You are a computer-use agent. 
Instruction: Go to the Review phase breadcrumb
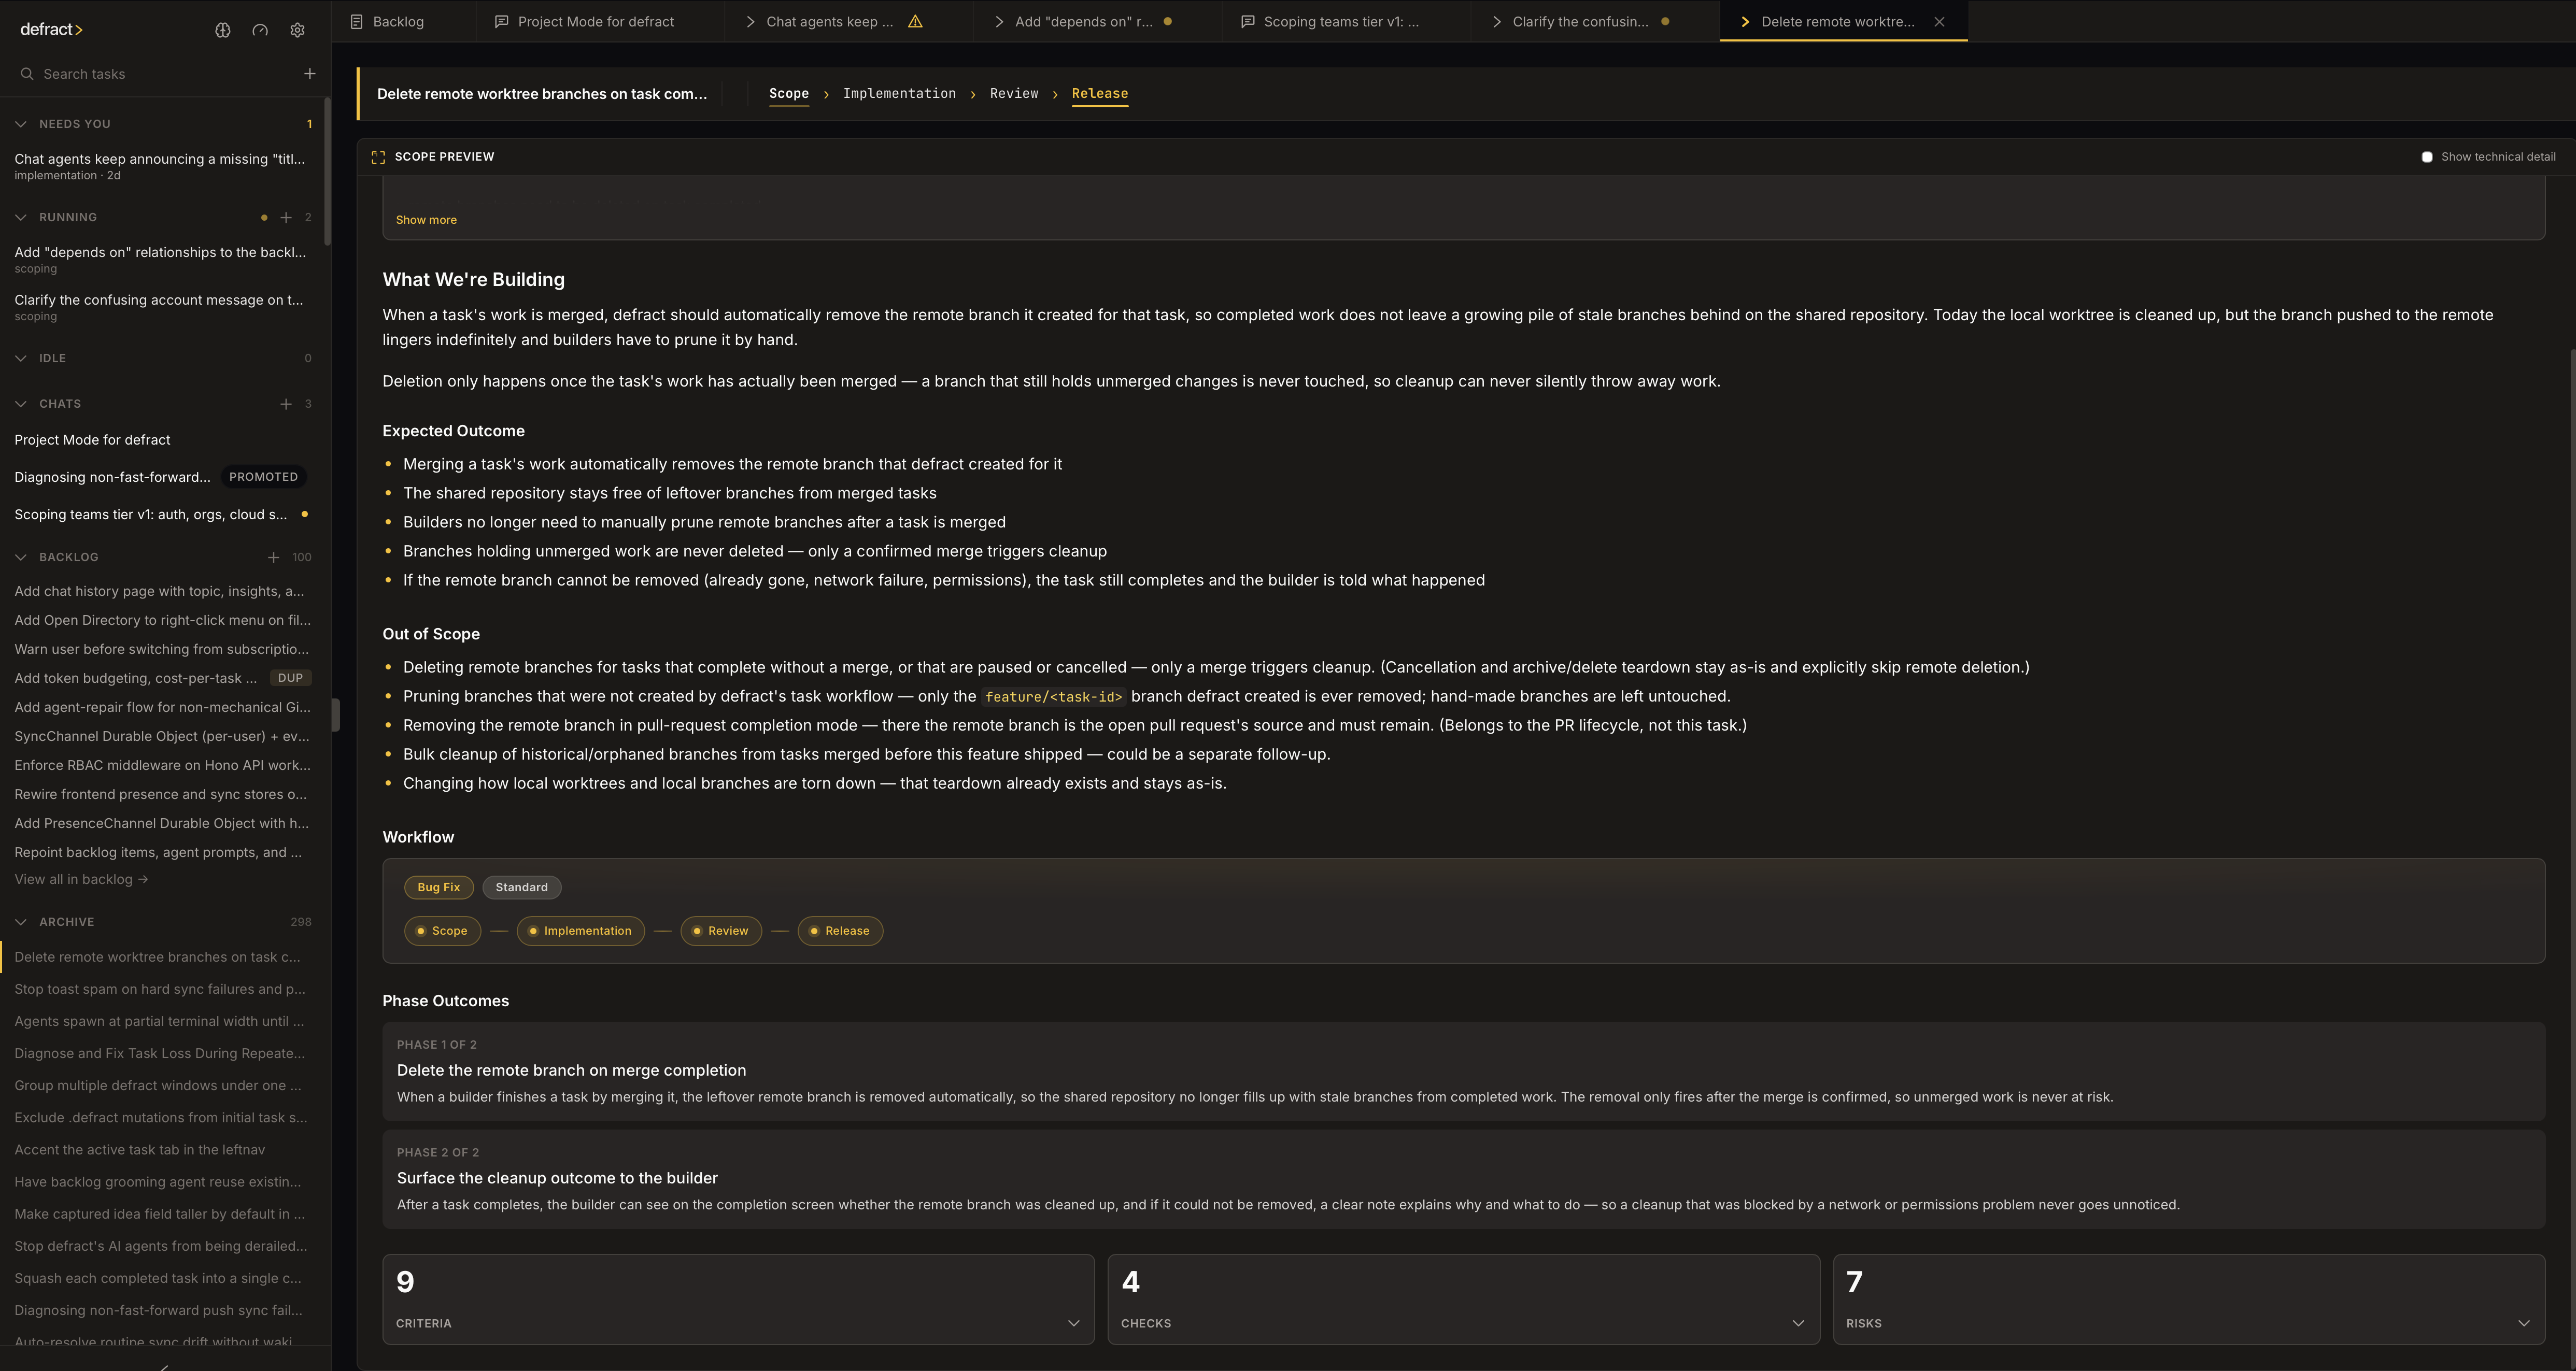tap(1014, 94)
